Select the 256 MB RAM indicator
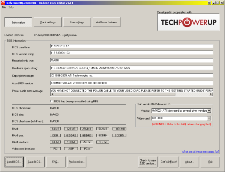225x172 pixels. [x=87, y=129]
